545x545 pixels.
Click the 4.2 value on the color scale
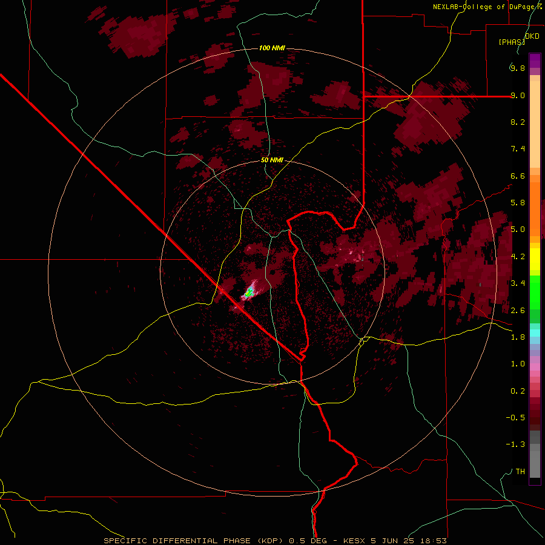click(x=518, y=257)
